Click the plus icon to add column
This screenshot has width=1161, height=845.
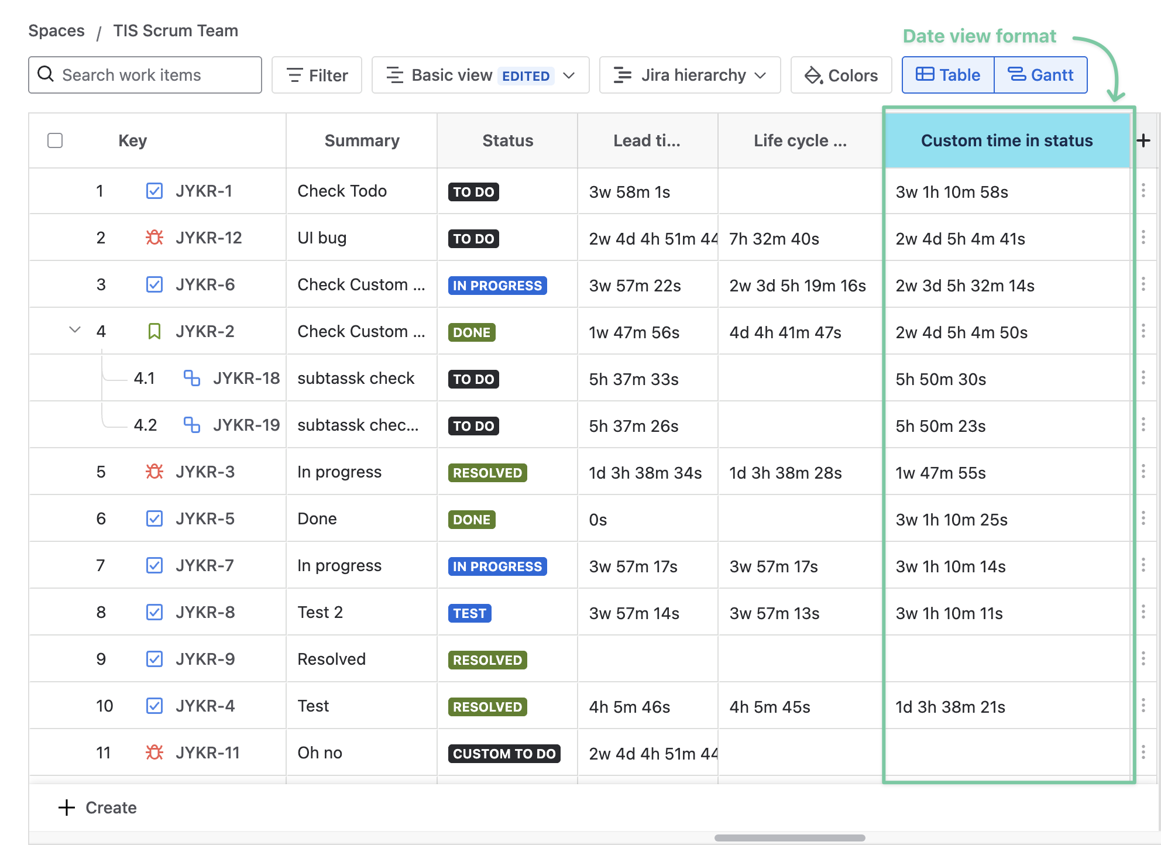tap(1143, 140)
